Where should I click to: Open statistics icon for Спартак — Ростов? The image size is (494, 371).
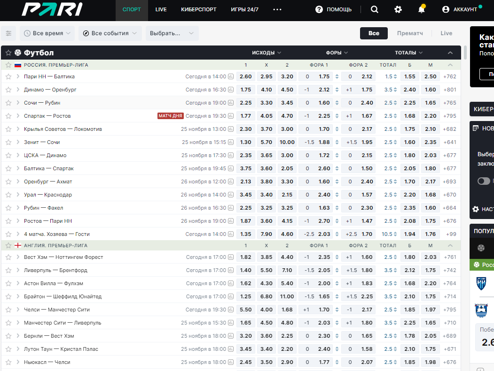[x=231, y=116]
